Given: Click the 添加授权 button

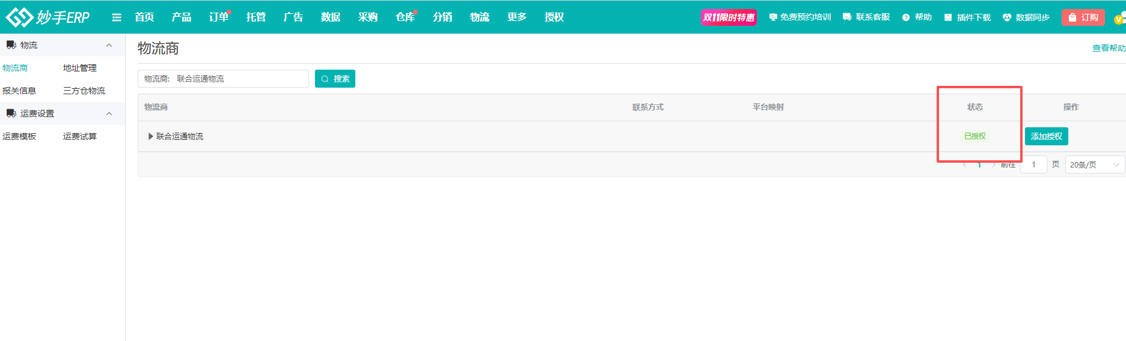Looking at the screenshot, I should pyautogui.click(x=1047, y=136).
